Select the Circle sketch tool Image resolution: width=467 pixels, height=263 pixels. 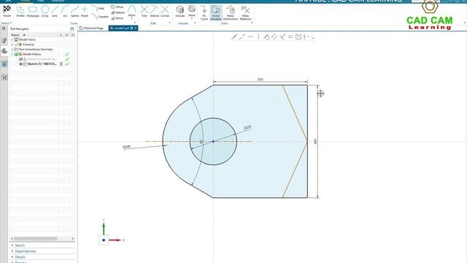[45, 11]
